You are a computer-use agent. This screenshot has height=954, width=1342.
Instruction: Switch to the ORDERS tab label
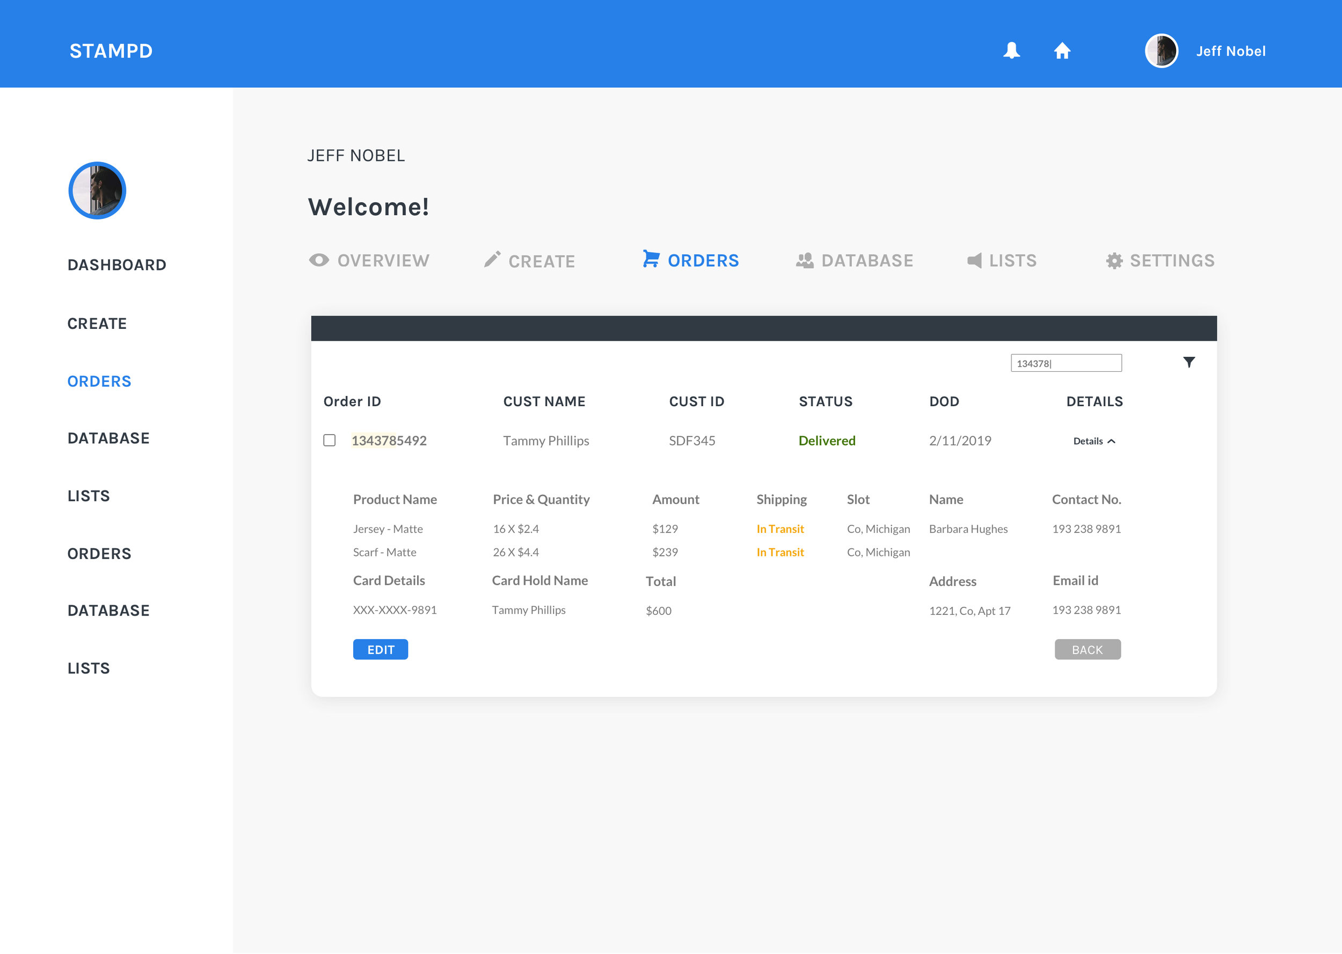703,261
